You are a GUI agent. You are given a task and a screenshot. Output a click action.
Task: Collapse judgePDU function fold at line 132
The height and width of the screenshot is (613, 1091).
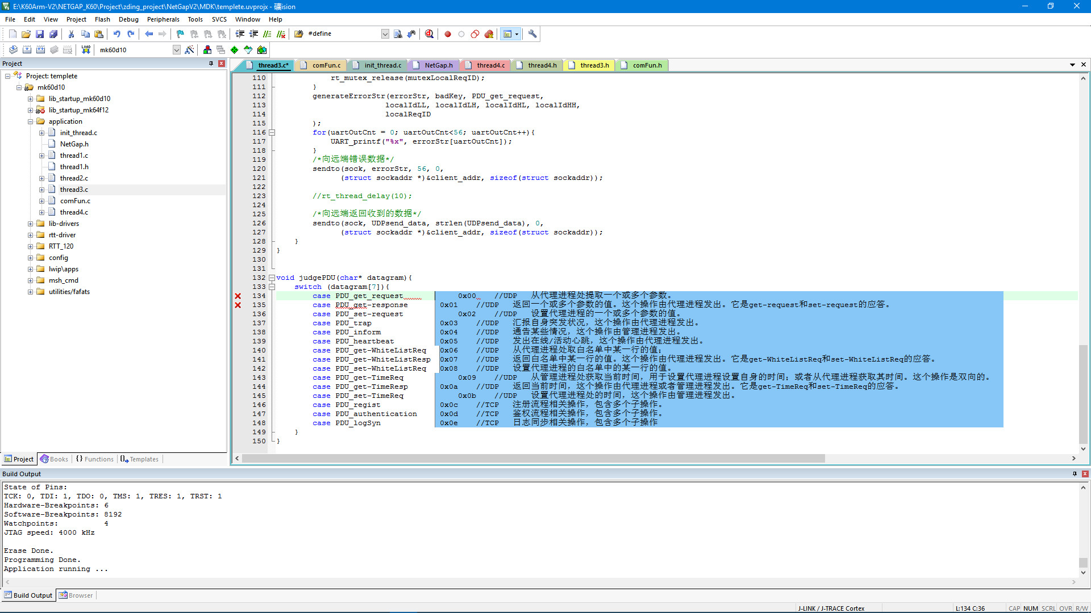click(x=272, y=278)
